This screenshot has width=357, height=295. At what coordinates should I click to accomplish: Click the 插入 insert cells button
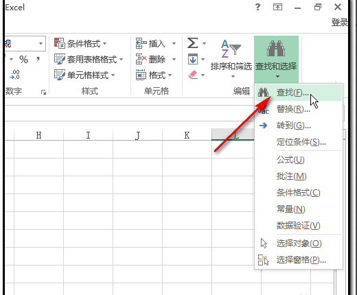coord(150,43)
